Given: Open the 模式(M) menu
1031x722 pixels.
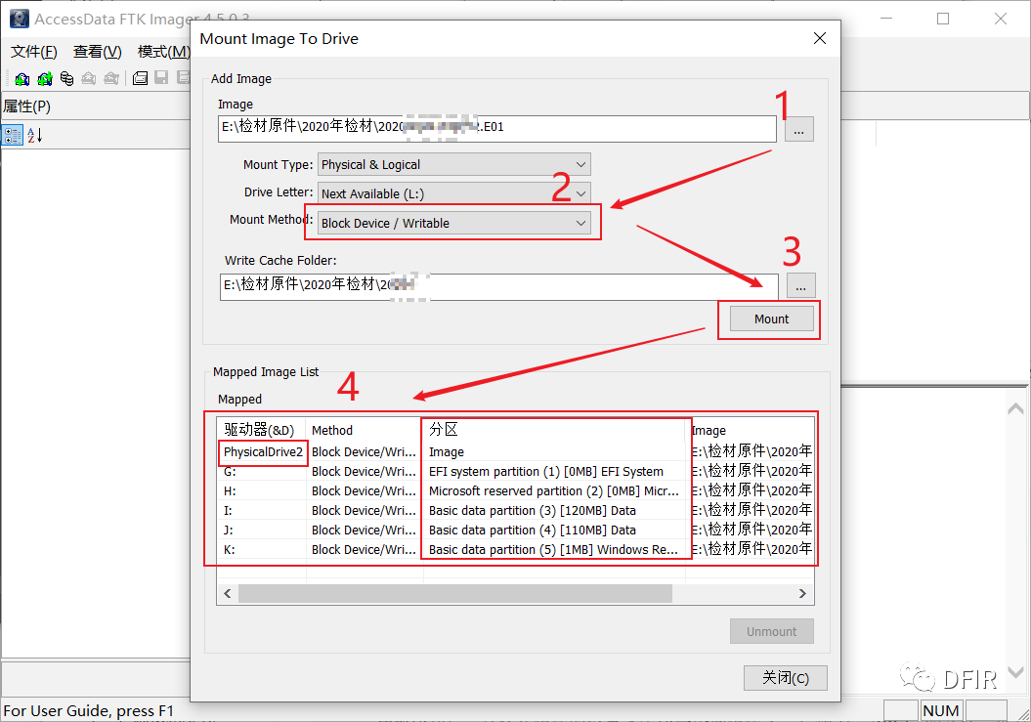Looking at the screenshot, I should point(164,51).
